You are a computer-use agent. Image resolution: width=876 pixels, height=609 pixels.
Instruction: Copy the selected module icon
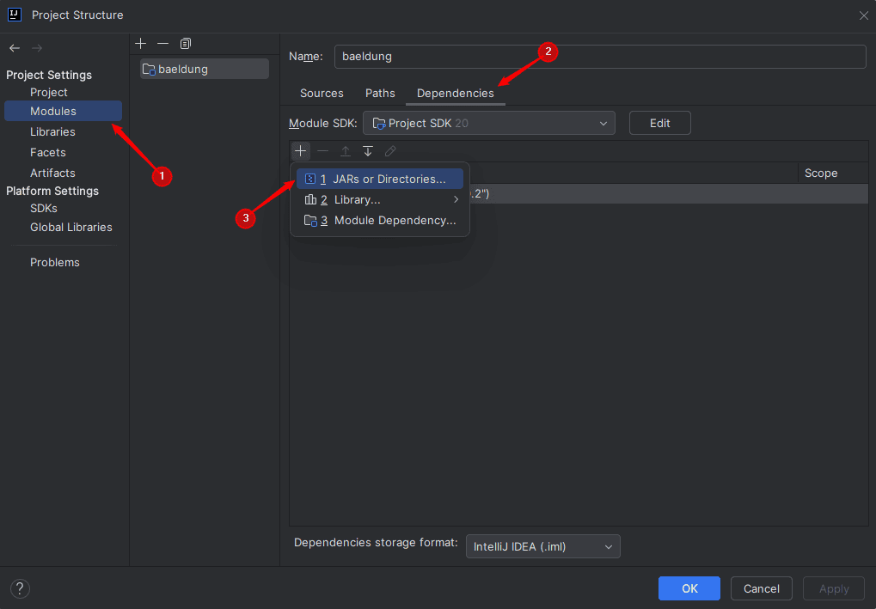(x=186, y=44)
